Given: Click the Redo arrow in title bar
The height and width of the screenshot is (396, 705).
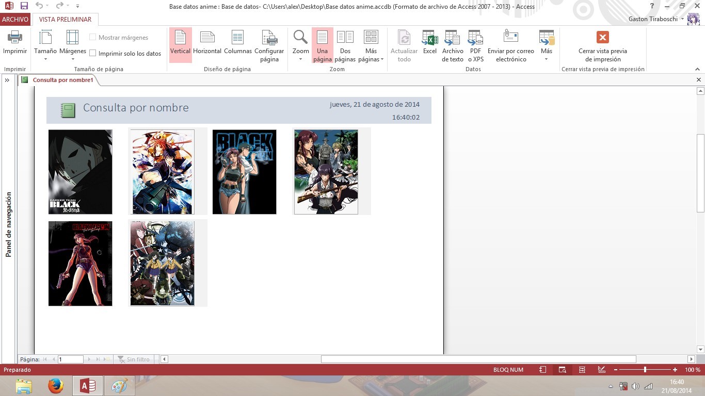Looking at the screenshot, I should [x=59, y=6].
